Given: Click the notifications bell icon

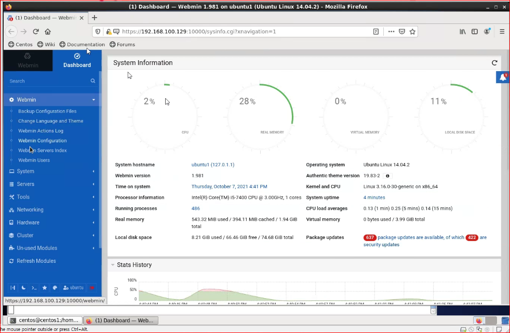Looking at the screenshot, I should coord(503,77).
